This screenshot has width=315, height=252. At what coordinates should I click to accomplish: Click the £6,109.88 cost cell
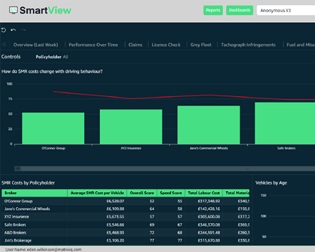pyautogui.click(x=115, y=209)
